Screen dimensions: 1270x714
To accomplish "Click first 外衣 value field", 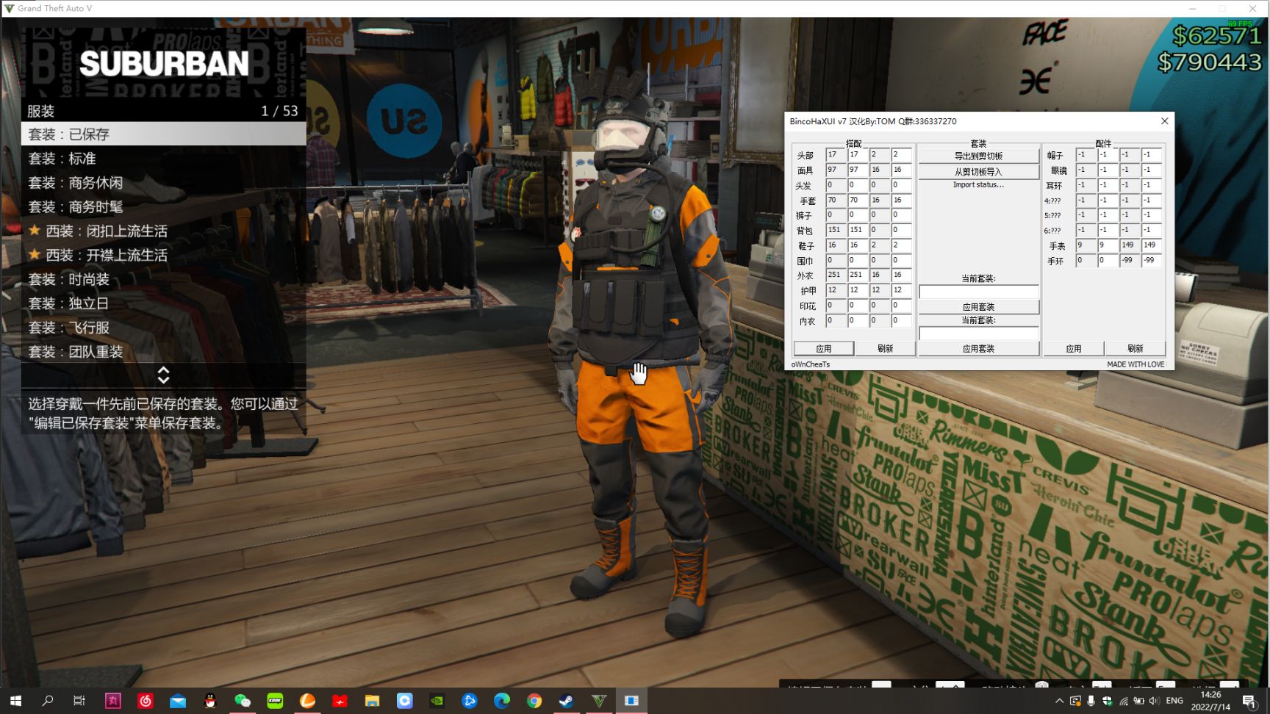I will click(836, 275).
